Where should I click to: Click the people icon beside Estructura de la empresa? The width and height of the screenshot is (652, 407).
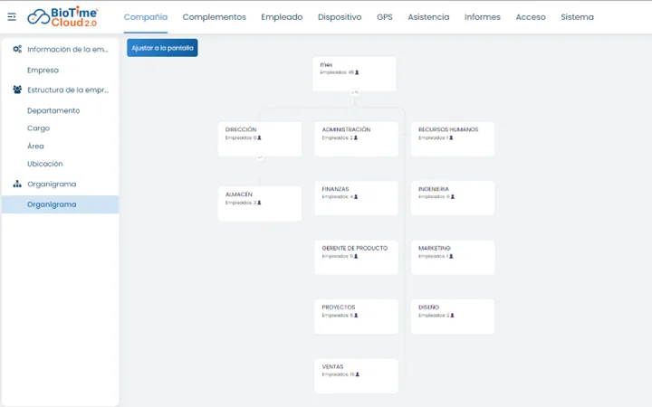pos(17,90)
